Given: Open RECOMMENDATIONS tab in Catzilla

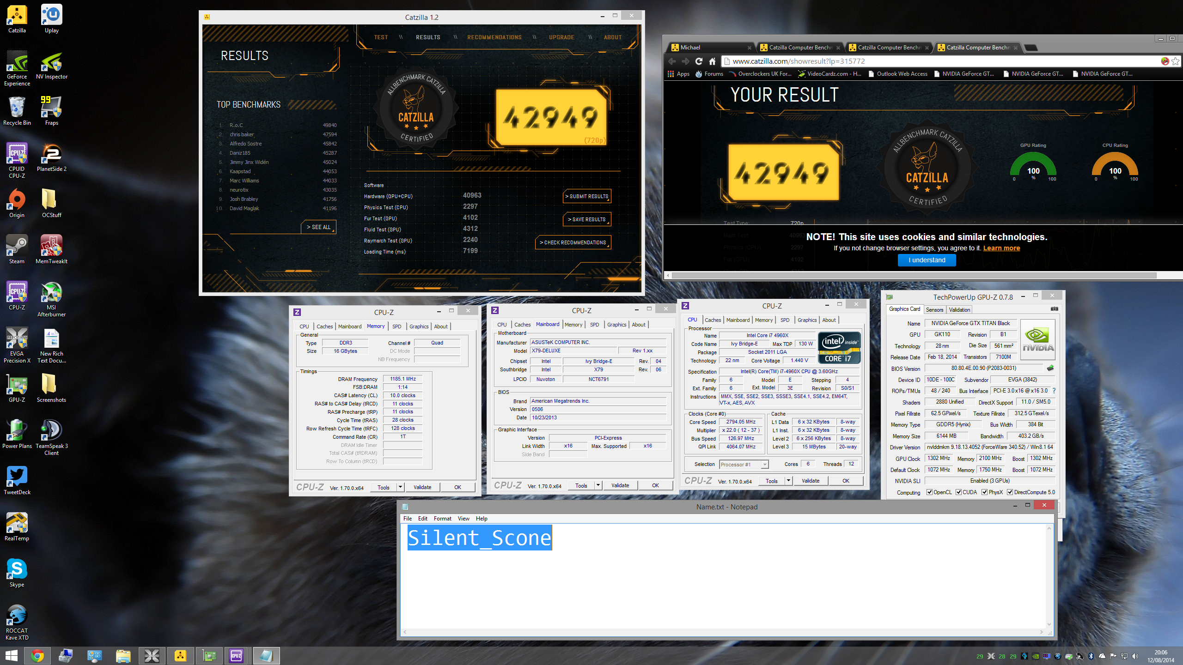Looking at the screenshot, I should (x=494, y=37).
